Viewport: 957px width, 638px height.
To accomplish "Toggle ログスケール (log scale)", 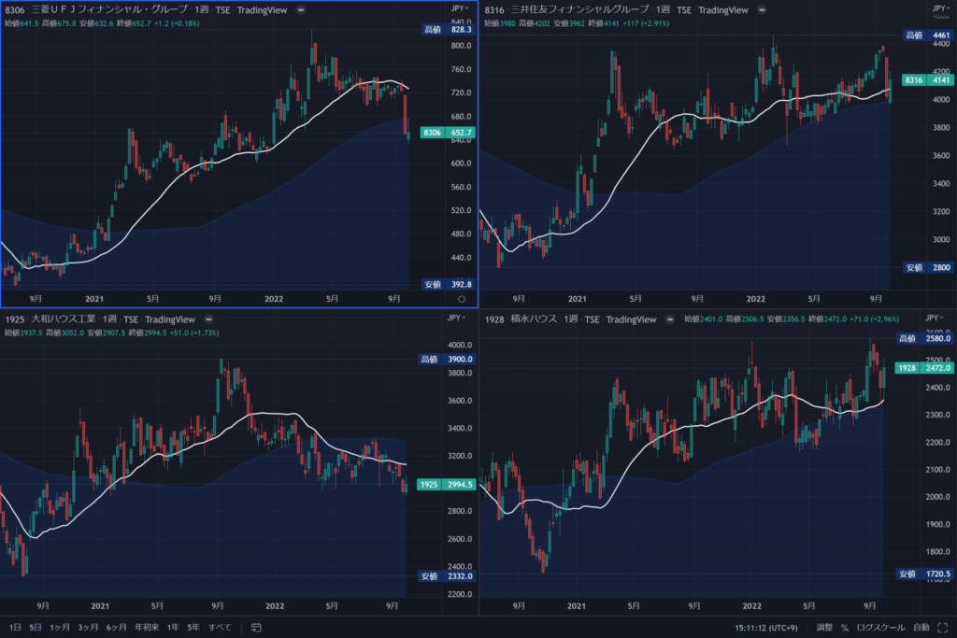I will point(880,627).
